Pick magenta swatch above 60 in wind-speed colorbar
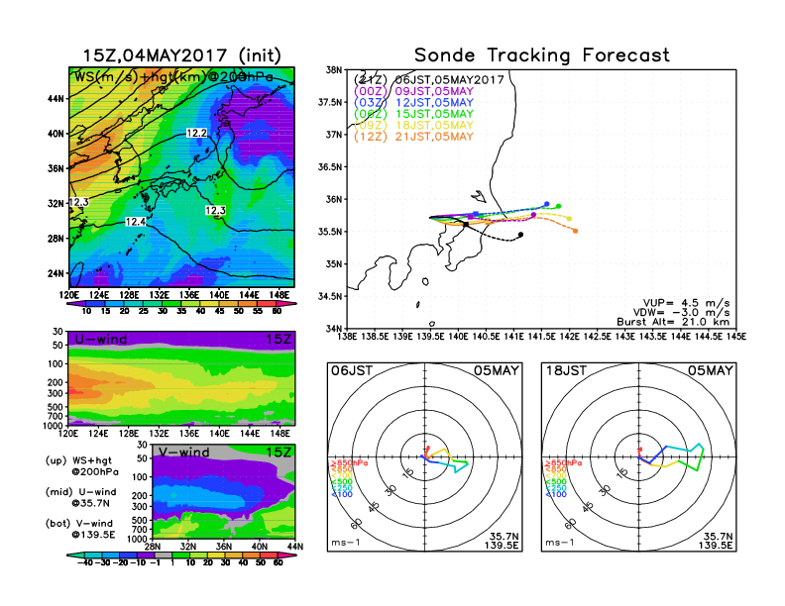Viewport: 785px width, 606px height. click(x=286, y=304)
